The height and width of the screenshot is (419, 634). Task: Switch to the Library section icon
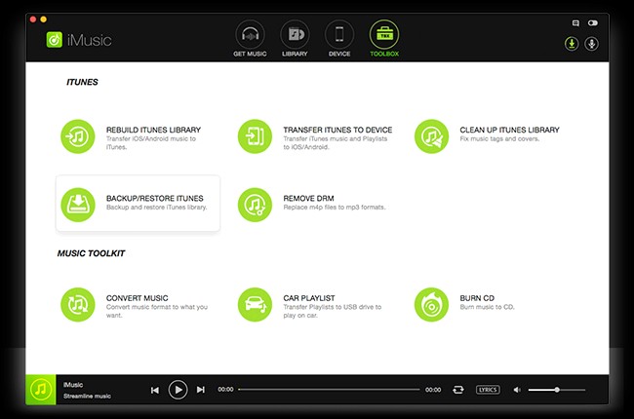point(295,35)
